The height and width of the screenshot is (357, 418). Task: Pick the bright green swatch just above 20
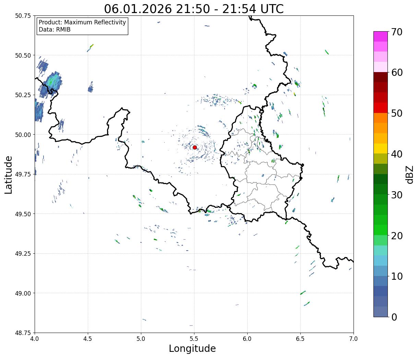(381, 230)
